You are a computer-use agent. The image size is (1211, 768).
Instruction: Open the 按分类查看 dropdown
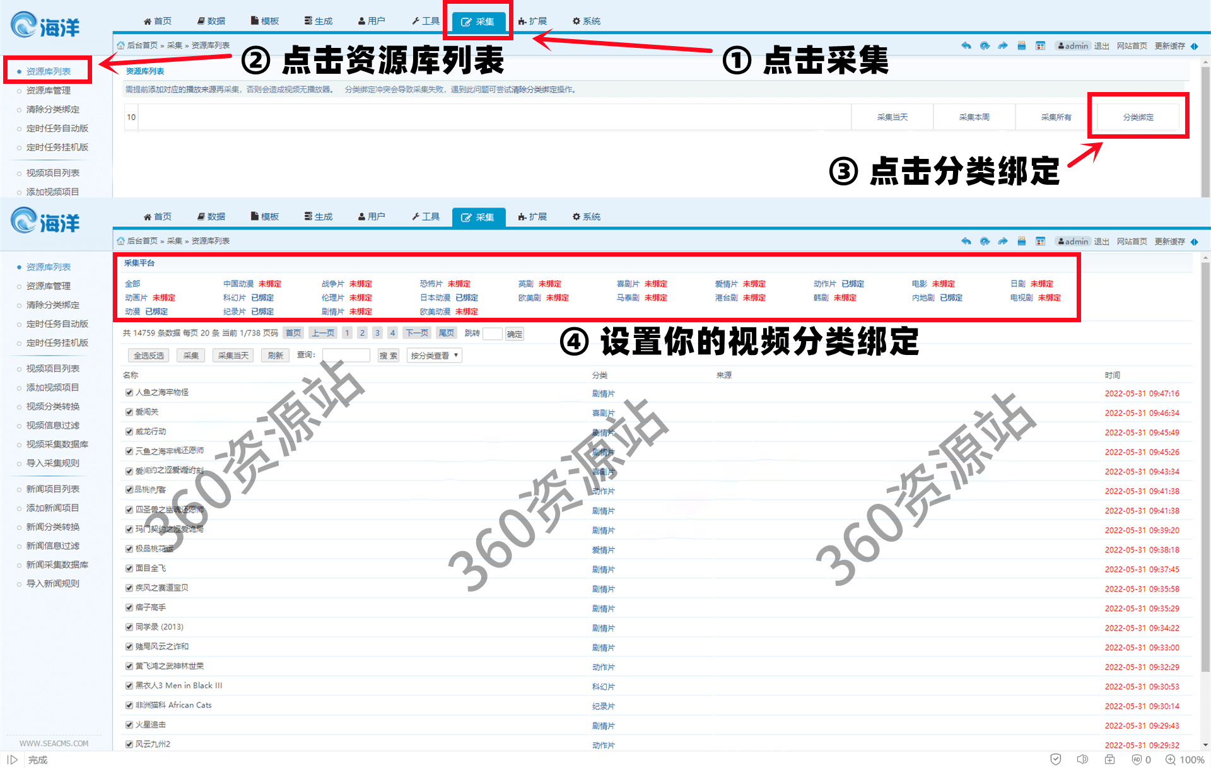434,356
